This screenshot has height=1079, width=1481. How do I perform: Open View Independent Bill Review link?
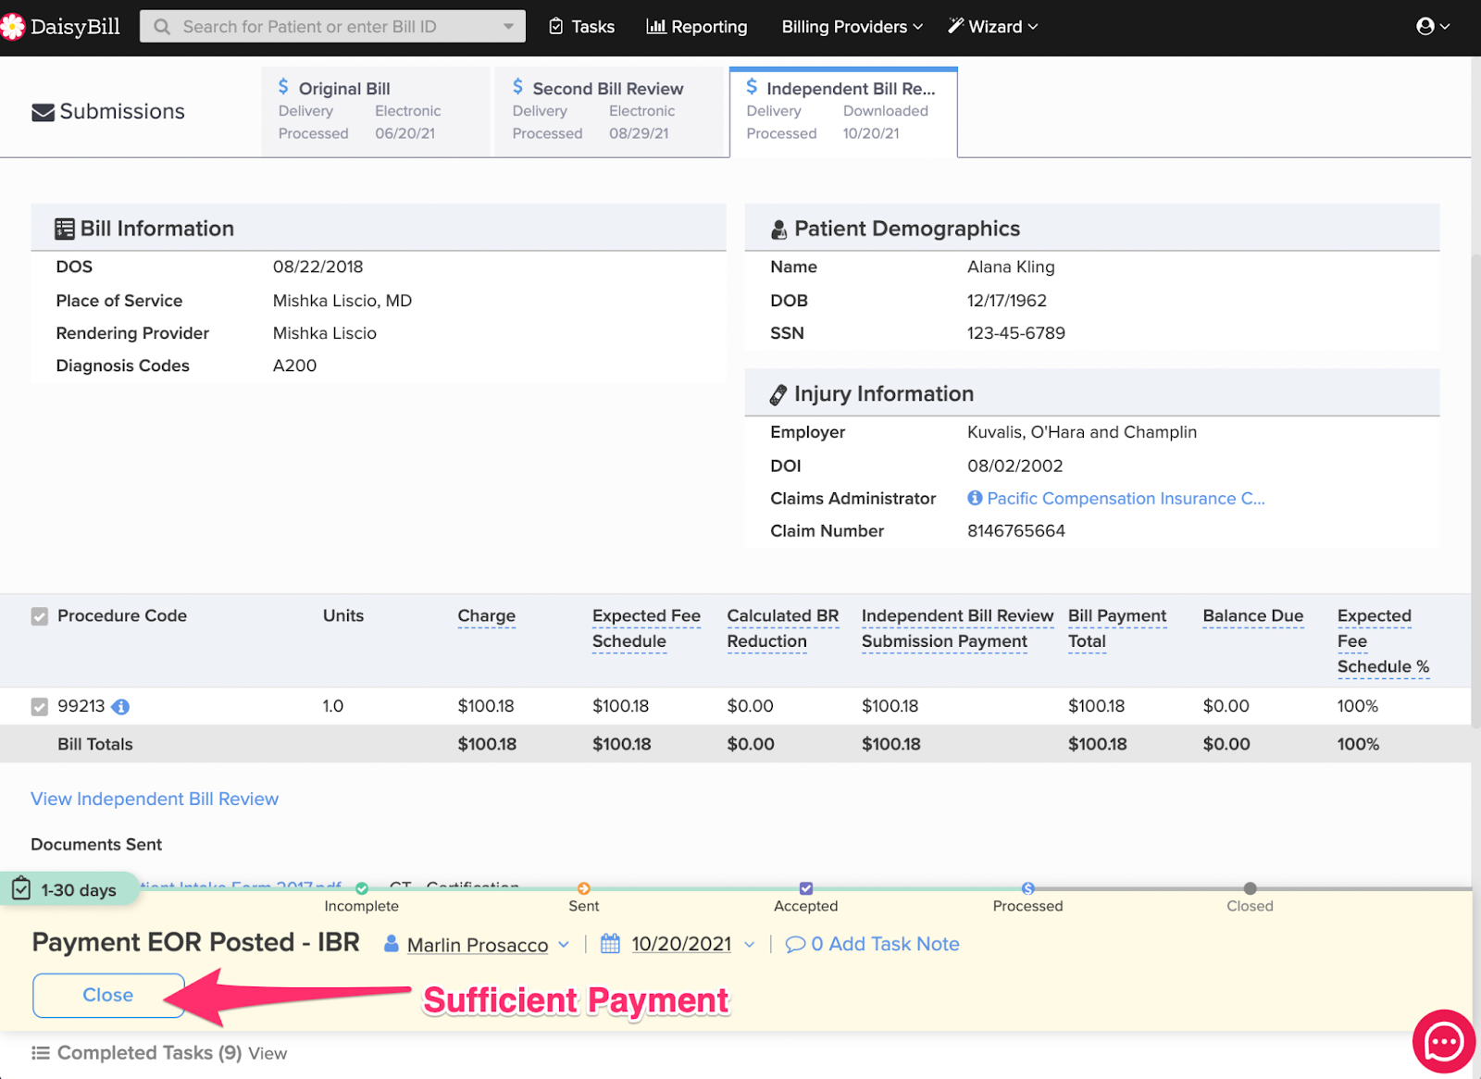pos(154,799)
